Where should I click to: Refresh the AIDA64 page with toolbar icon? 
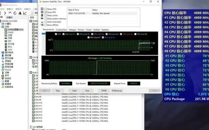coord(15,13)
